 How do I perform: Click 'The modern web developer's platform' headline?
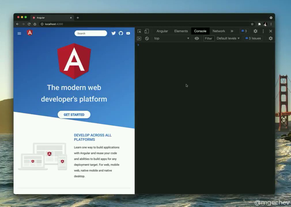click(x=74, y=93)
